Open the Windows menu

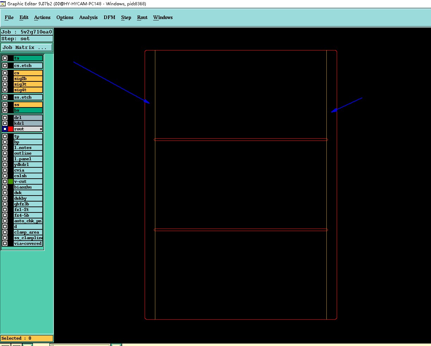click(x=163, y=17)
